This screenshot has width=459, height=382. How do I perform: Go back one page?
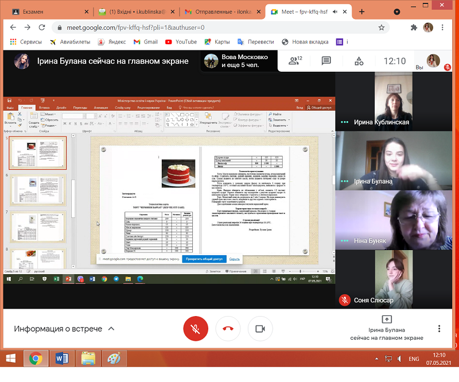(13, 27)
